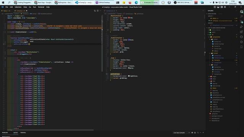Screen dimensions: 244x137
Task: Lock scroll icon in output panel
Action: click(x=195, y=133)
